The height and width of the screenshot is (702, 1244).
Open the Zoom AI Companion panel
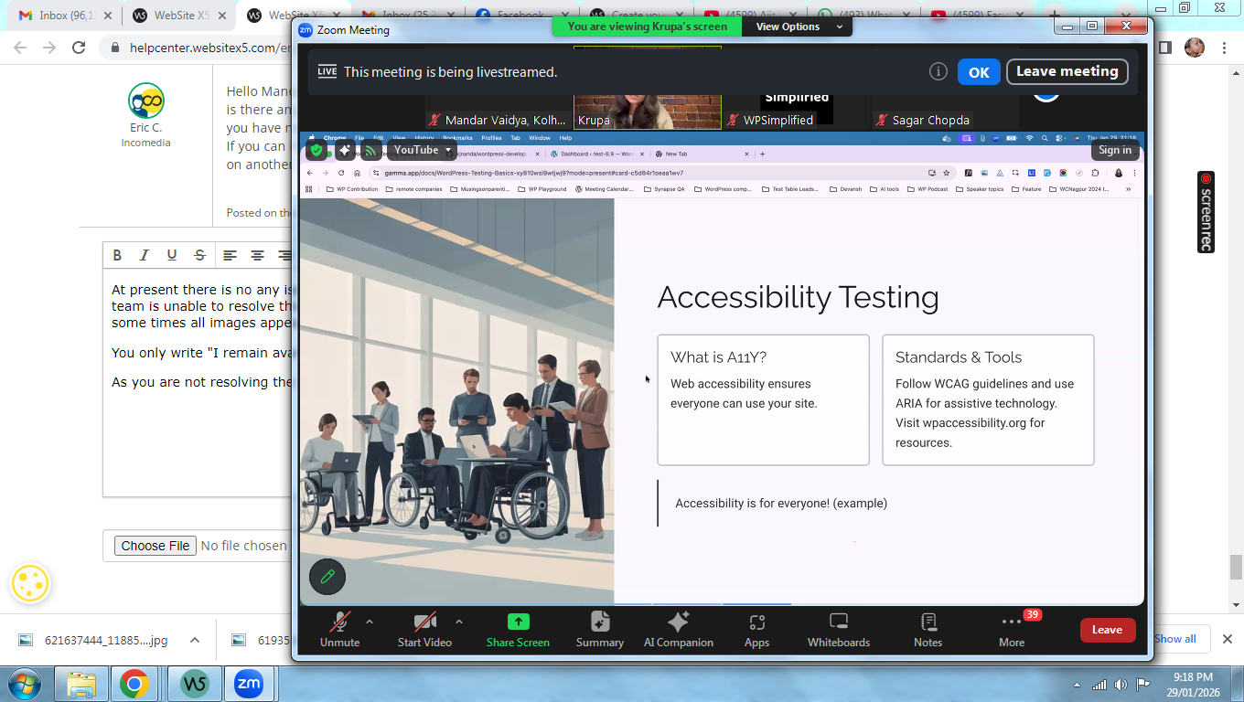678,629
